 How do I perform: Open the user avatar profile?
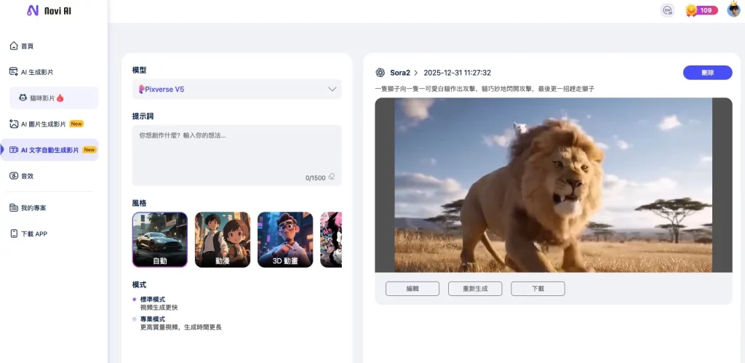click(735, 10)
